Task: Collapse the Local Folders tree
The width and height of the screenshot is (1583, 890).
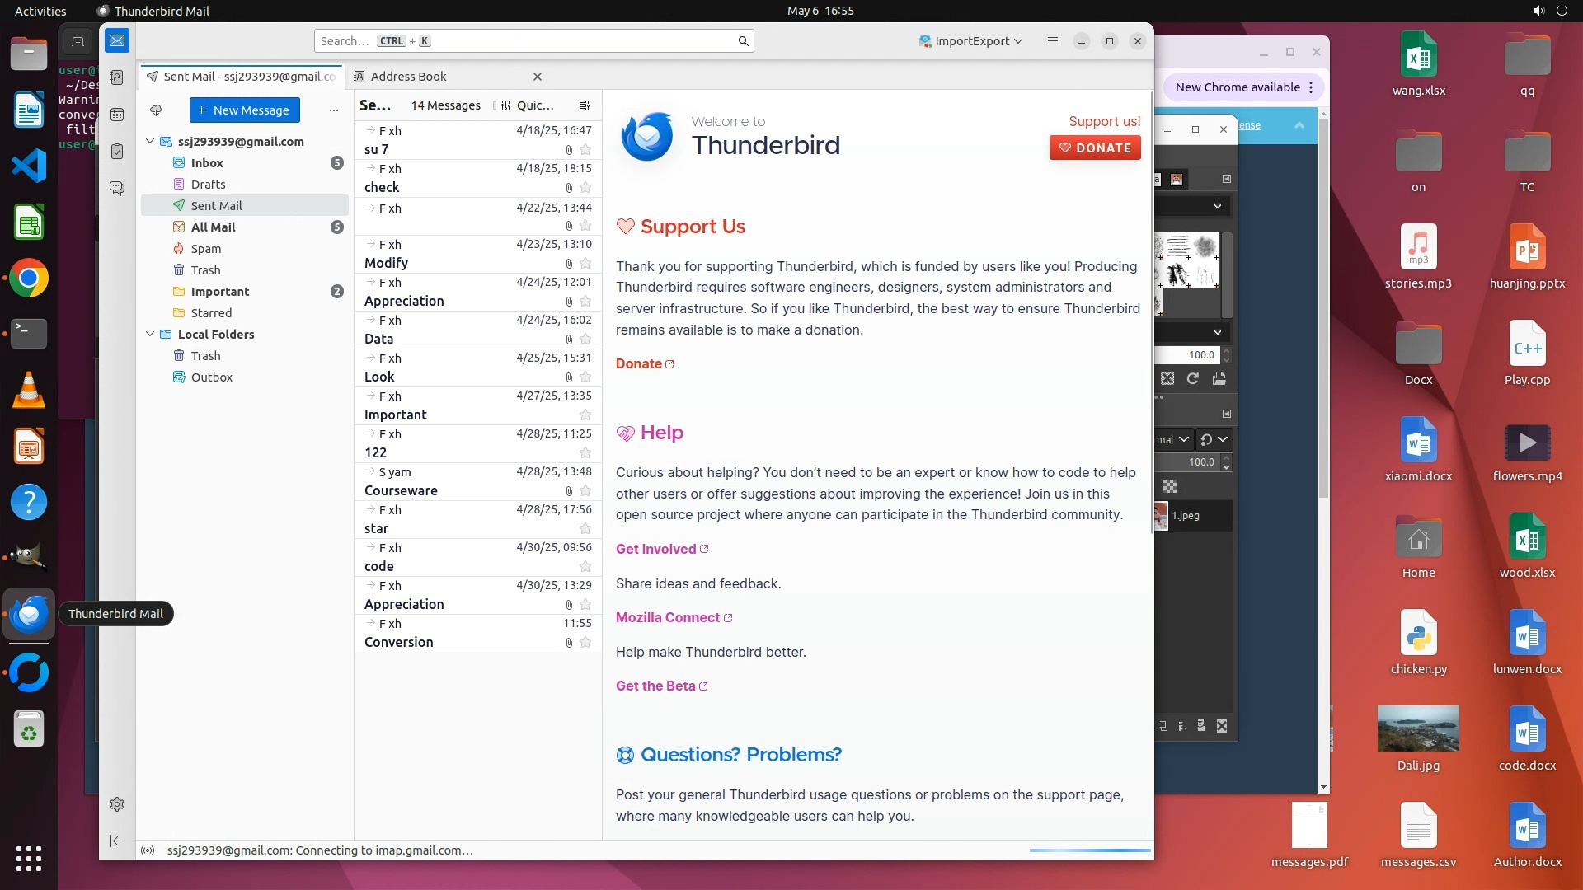Action: [x=150, y=335]
